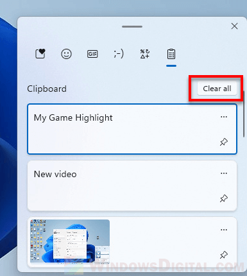Screen dimensions: 247x276
Task: Switch to the Emoji tab
Action: point(66,54)
